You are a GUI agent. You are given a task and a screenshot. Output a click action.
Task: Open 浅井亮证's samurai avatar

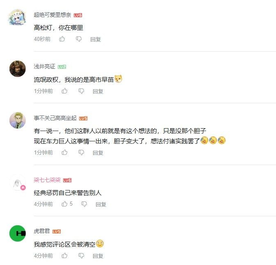17,68
